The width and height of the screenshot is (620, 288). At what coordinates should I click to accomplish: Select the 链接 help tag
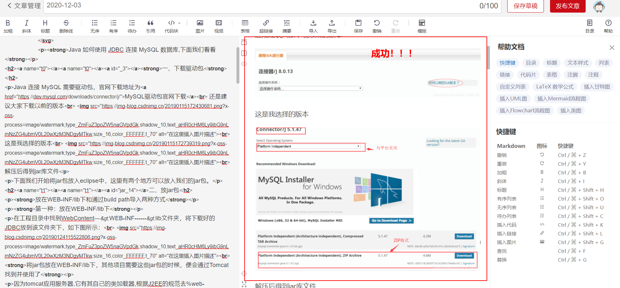coord(505,75)
